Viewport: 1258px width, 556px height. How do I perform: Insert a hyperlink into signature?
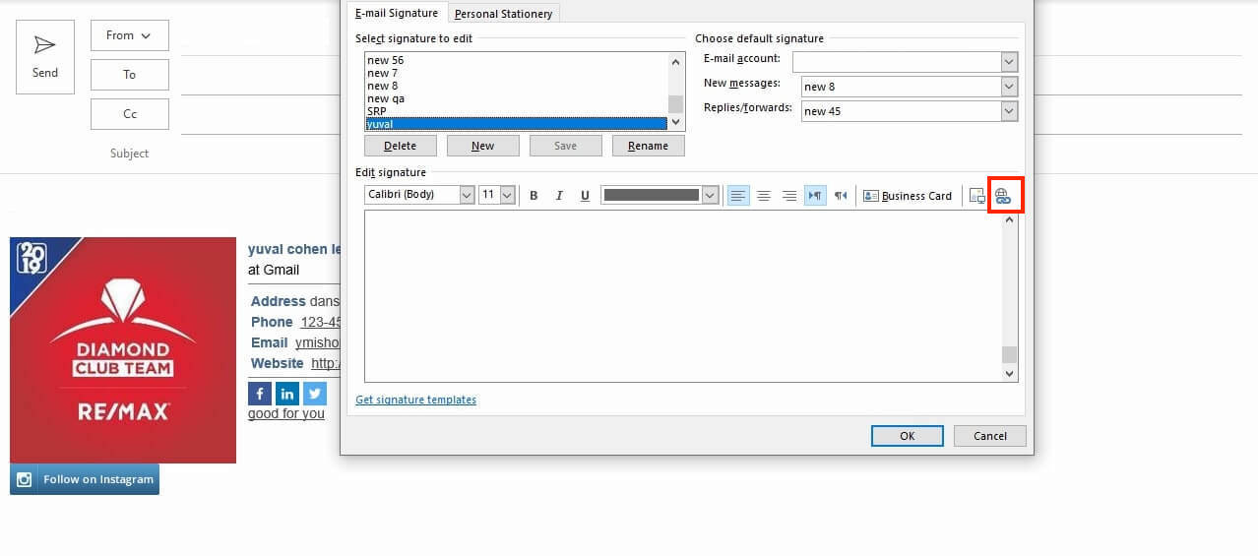tap(1003, 196)
